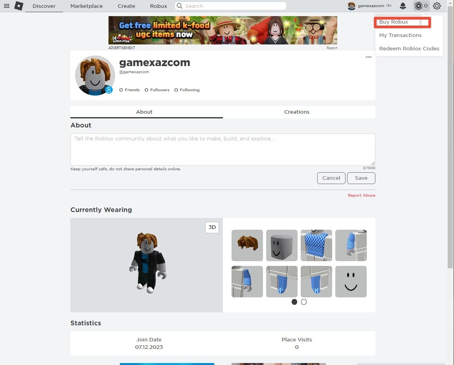Open the Robux menu item
454x365 pixels.
coord(158,6)
